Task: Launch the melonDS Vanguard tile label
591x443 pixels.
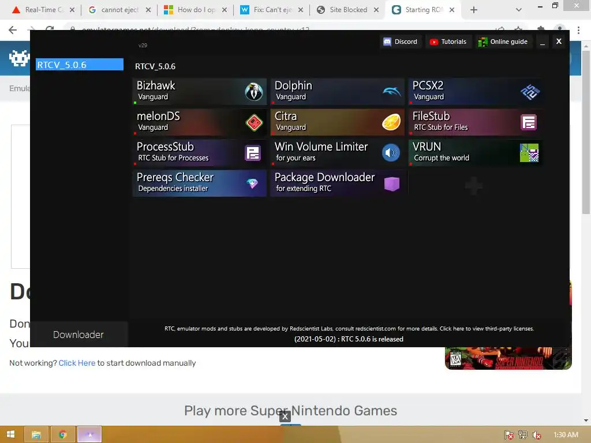Action: 158,121
